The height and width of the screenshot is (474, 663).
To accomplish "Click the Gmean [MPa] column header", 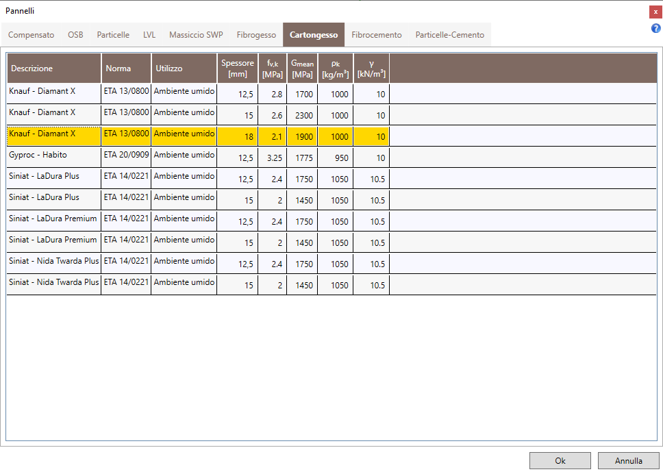I will (302, 68).
